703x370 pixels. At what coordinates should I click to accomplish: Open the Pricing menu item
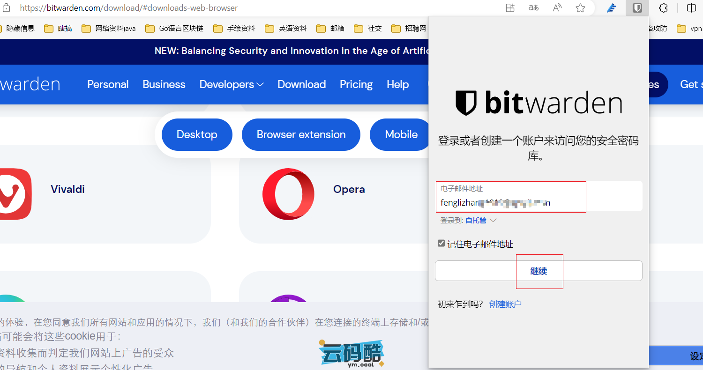click(x=356, y=84)
